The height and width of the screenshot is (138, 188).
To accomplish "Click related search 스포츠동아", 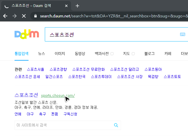I will tap(153, 69).
